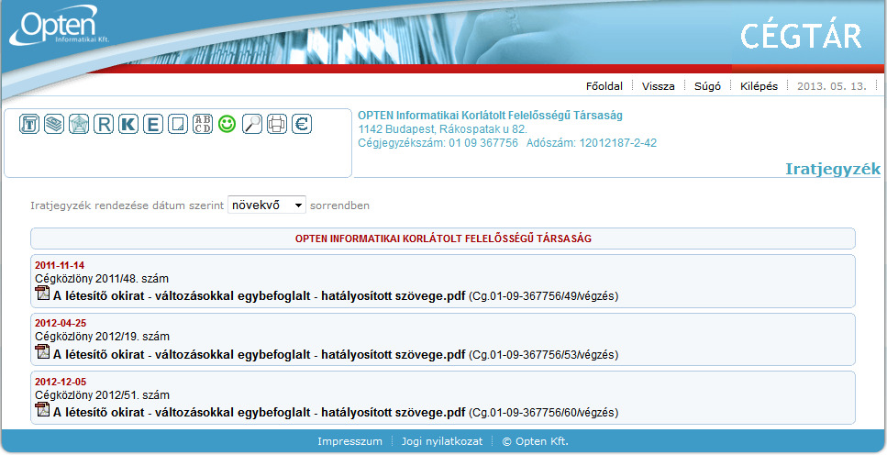This screenshot has width=887, height=455.
Task: Click 'Cégközlöny 2012/19. szám' text
Action: (102, 336)
